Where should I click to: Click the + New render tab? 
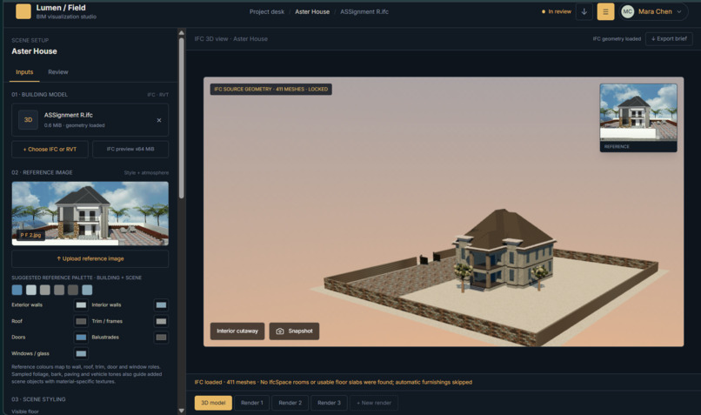click(x=374, y=403)
